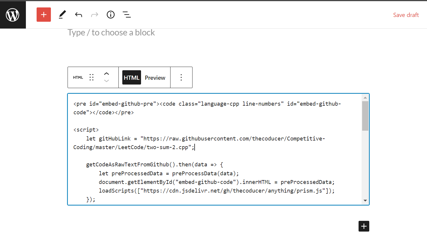This screenshot has height=239, width=427.
Task: Grab the block drag handle dots
Action: point(92,77)
